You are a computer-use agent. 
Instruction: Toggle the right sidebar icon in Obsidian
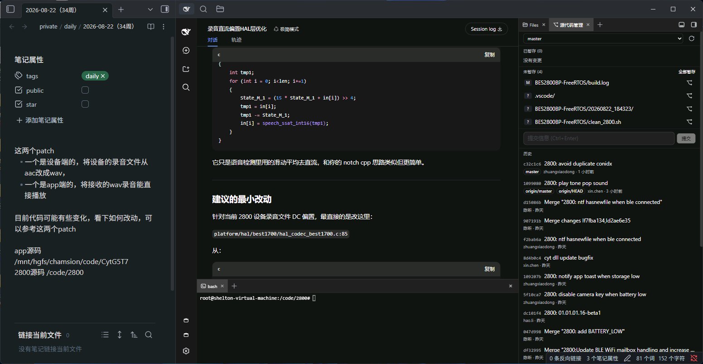click(165, 9)
